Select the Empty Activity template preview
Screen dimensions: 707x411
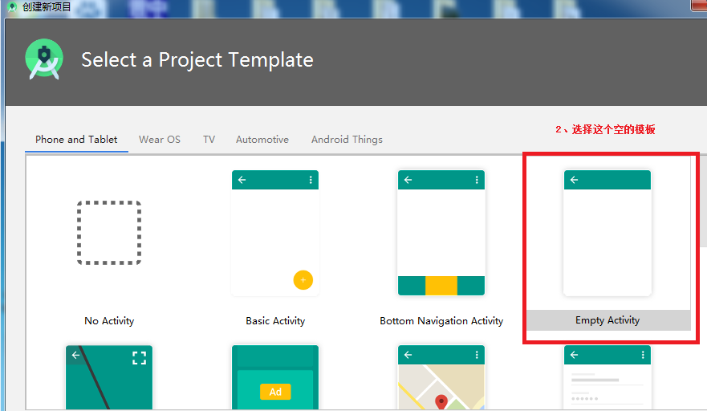pyautogui.click(x=607, y=233)
